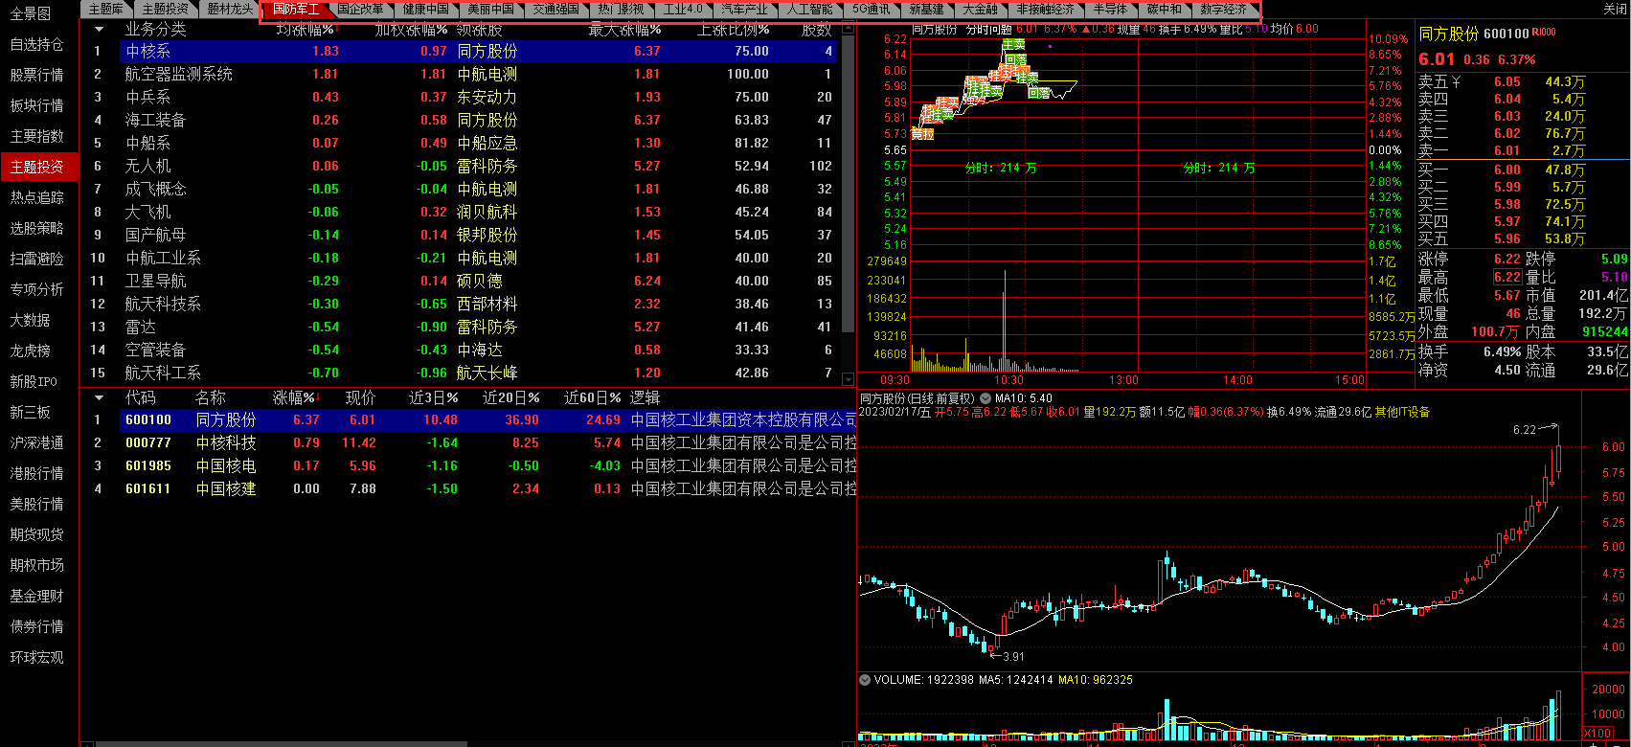The height and width of the screenshot is (747, 1631).
Task: Open 选股策略 in the left sidebar
Action: (x=37, y=228)
